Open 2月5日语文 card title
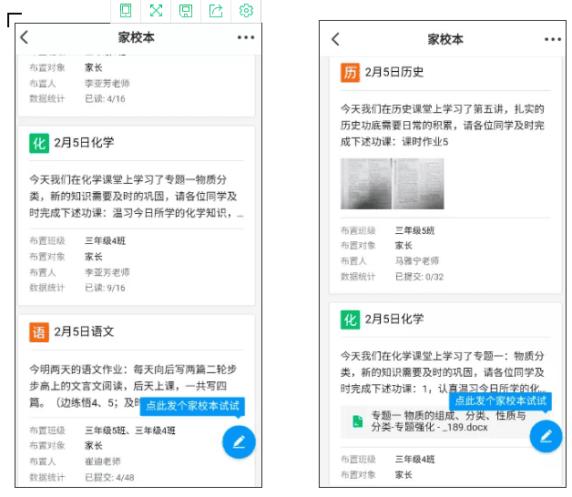The width and height of the screenshot is (572, 497). [84, 331]
